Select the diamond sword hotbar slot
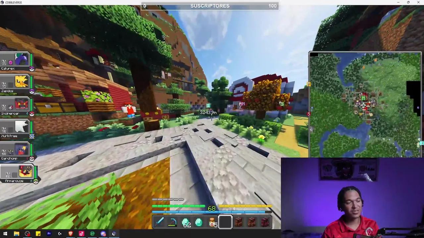The height and width of the screenshot is (238, 424). pos(159,222)
